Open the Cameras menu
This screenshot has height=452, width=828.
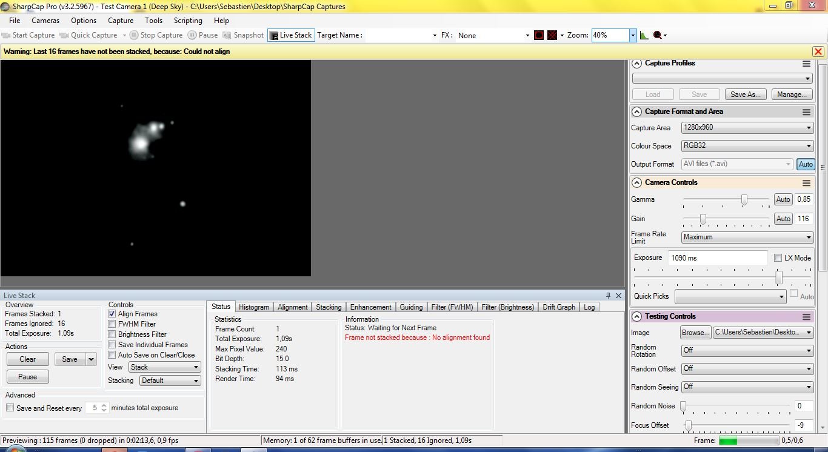45,21
